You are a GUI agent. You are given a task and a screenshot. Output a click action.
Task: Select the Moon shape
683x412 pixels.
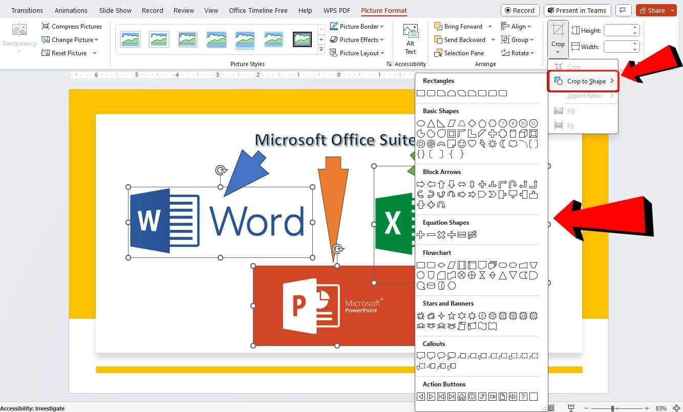pyautogui.click(x=503, y=144)
